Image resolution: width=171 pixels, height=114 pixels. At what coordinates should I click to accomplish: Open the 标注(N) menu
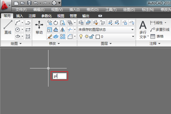point(148,10)
